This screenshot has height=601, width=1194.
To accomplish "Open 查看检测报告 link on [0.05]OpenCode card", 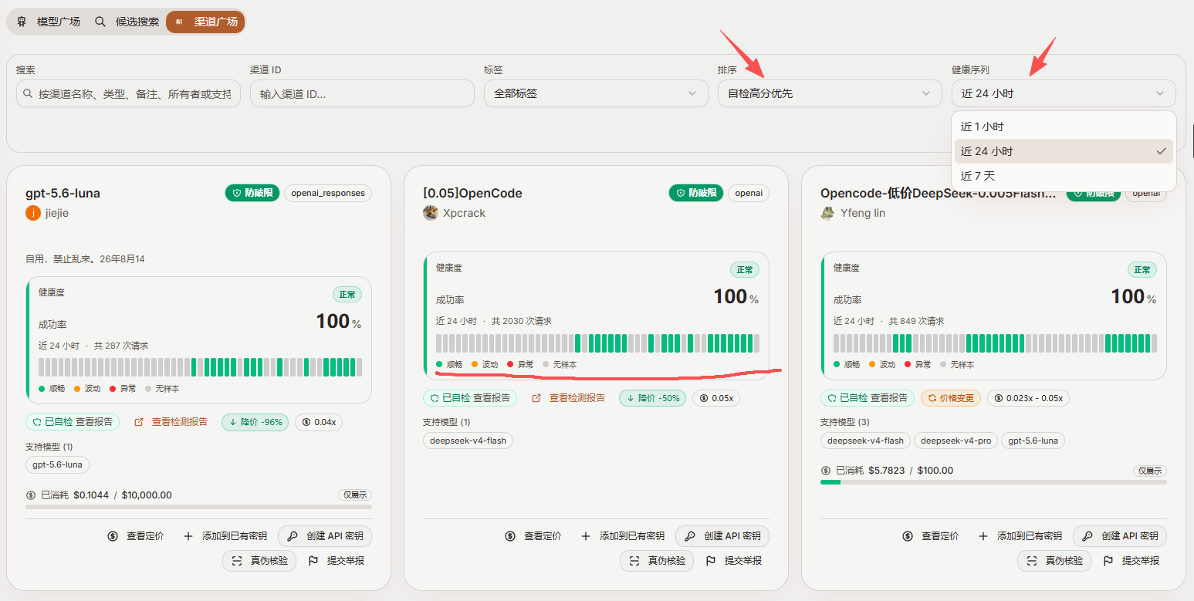I will 568,398.
